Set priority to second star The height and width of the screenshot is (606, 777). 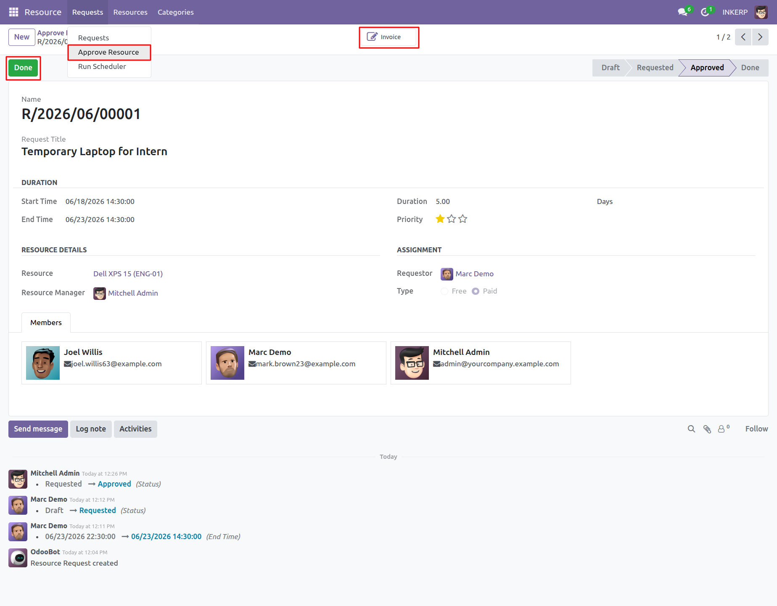click(452, 219)
